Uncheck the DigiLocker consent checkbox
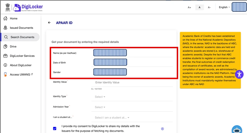This screenshot has width=247, height=133. point(55,129)
